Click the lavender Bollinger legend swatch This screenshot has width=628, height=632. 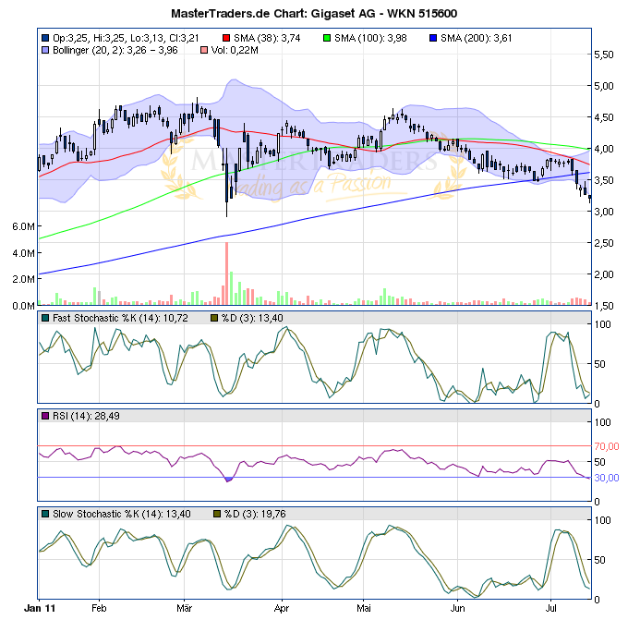[x=45, y=51]
